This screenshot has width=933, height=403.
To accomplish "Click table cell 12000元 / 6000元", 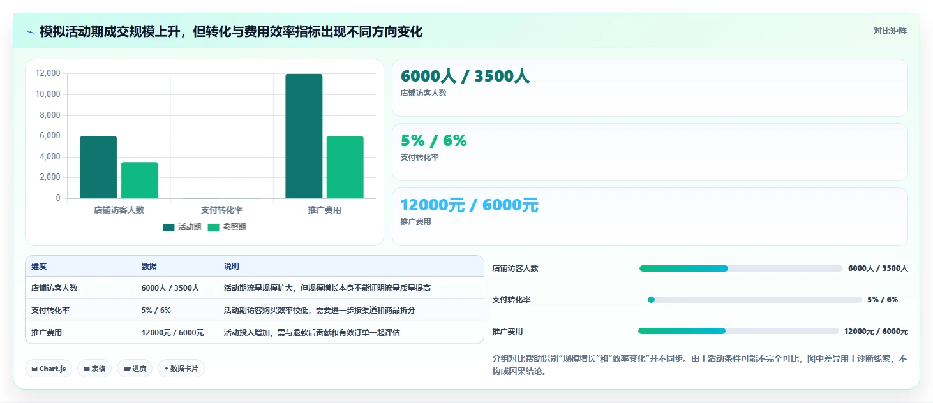I will (173, 333).
